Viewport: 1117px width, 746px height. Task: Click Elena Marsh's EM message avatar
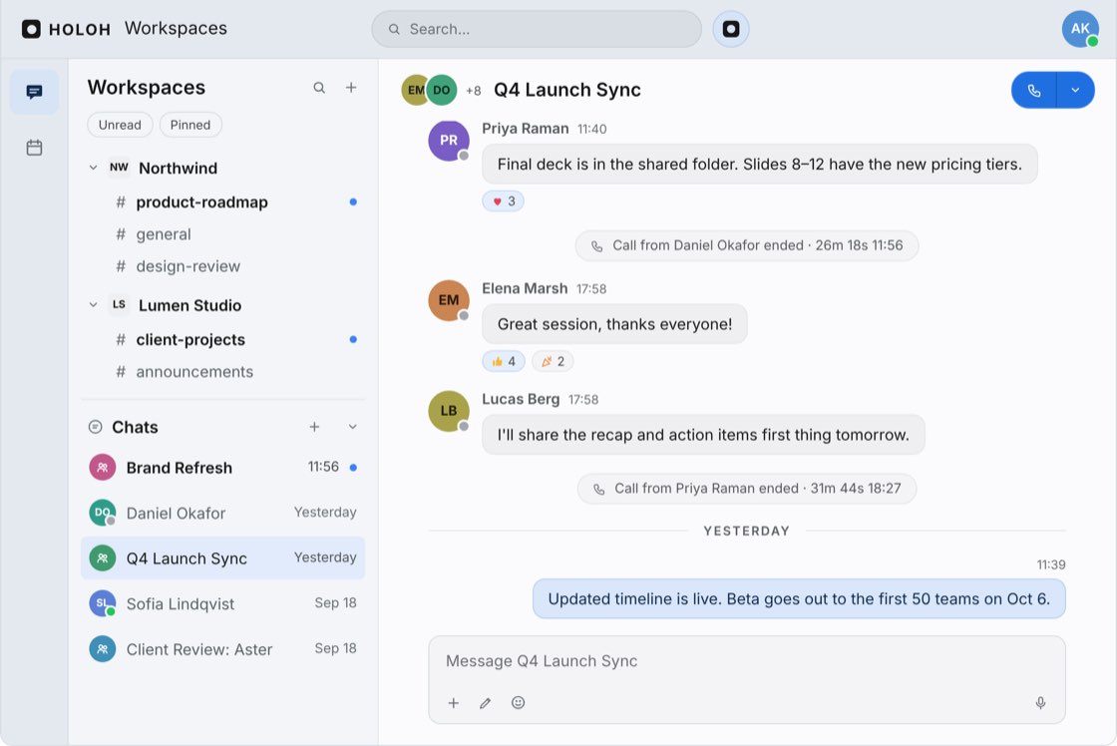[449, 300]
